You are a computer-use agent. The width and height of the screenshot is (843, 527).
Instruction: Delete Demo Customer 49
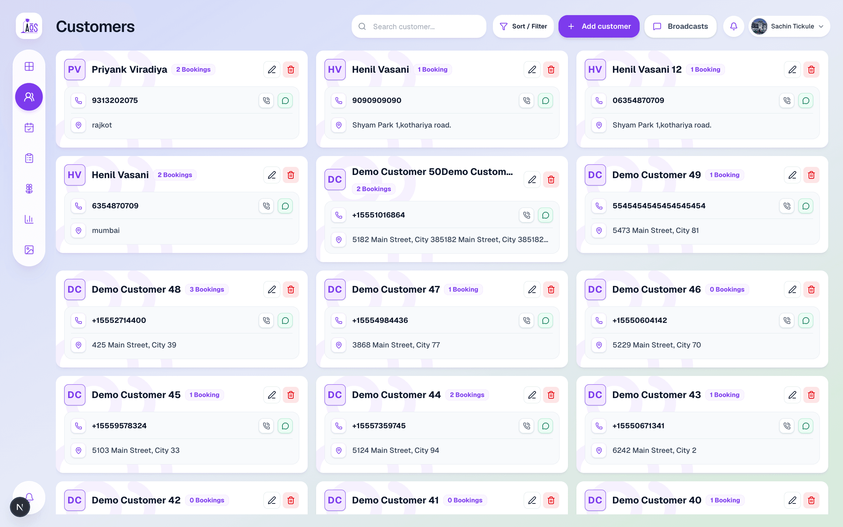[x=811, y=175]
